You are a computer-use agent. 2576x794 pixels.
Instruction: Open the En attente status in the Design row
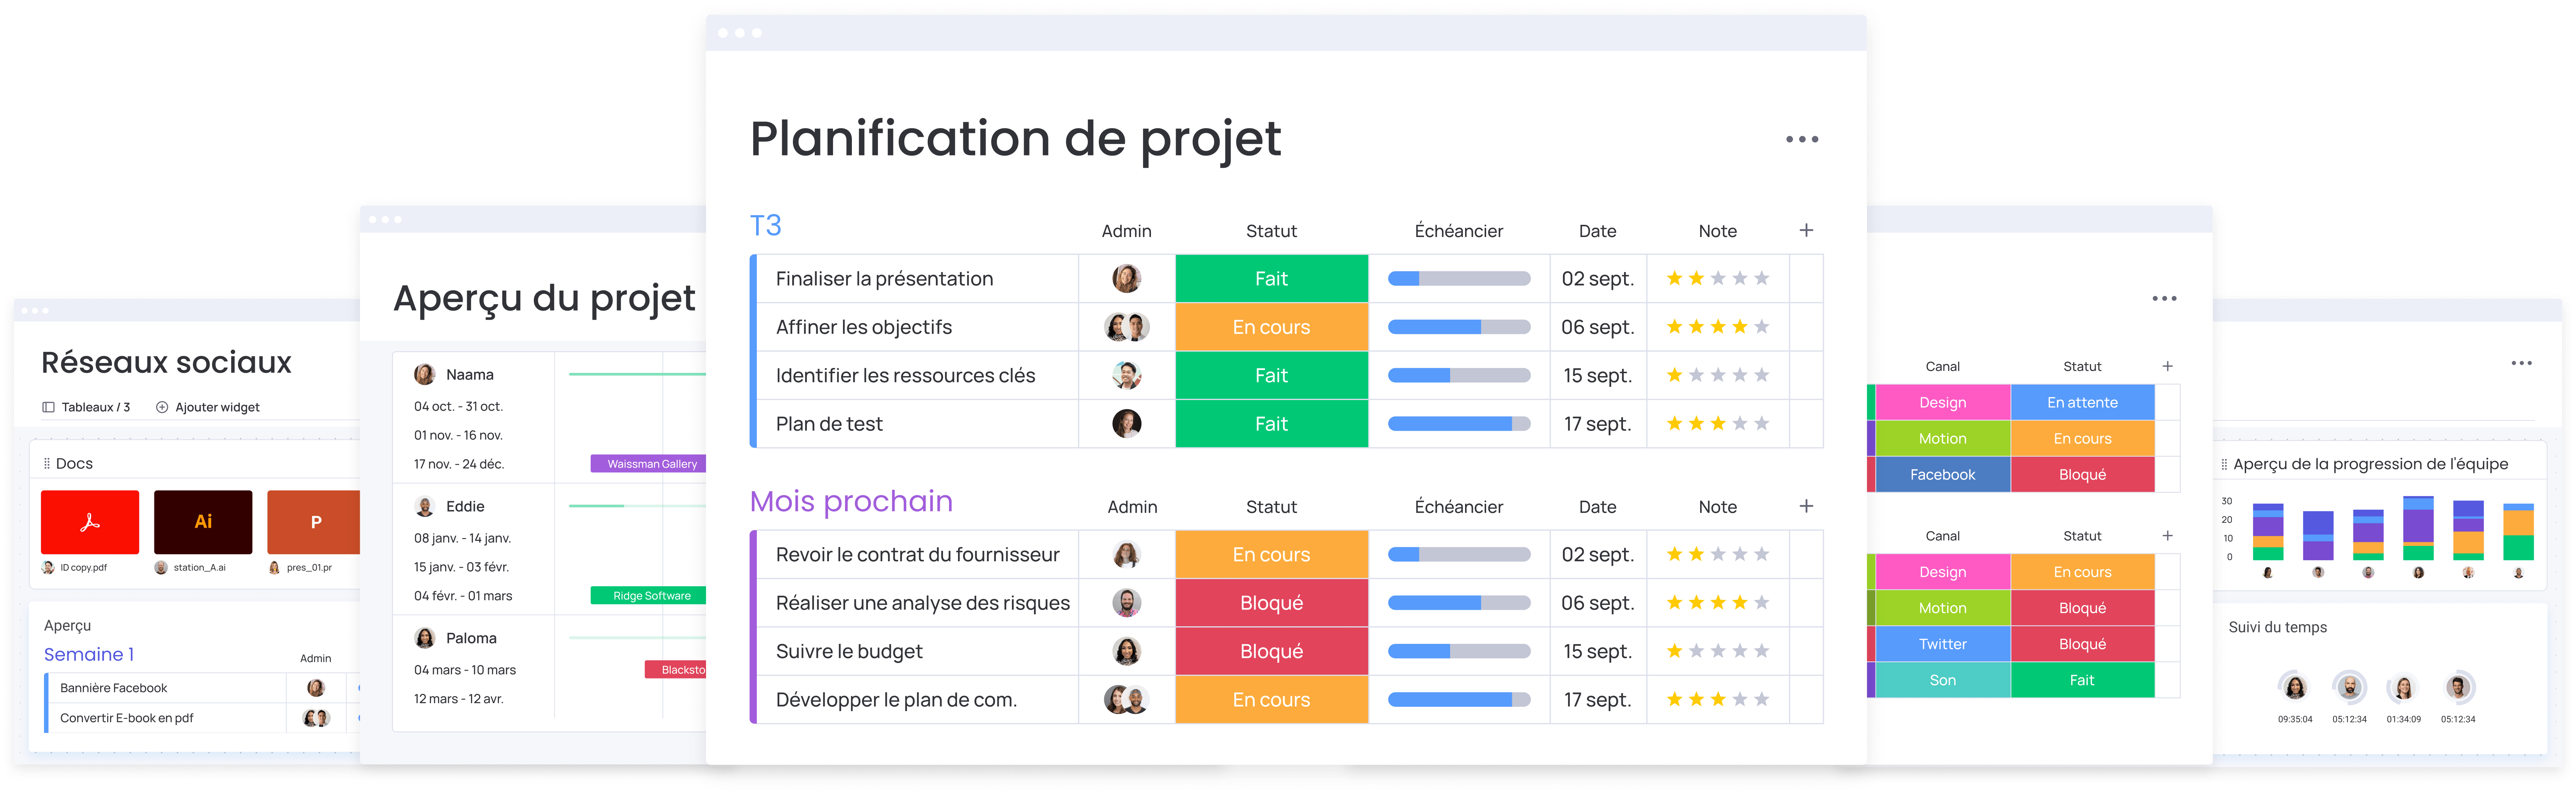[x=2082, y=402]
